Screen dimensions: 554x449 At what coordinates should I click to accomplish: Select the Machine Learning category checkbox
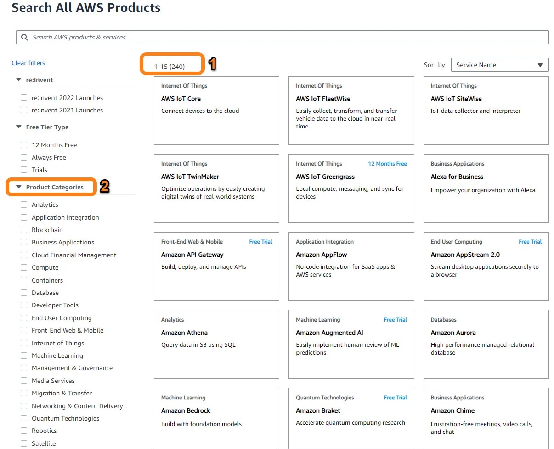(24, 355)
